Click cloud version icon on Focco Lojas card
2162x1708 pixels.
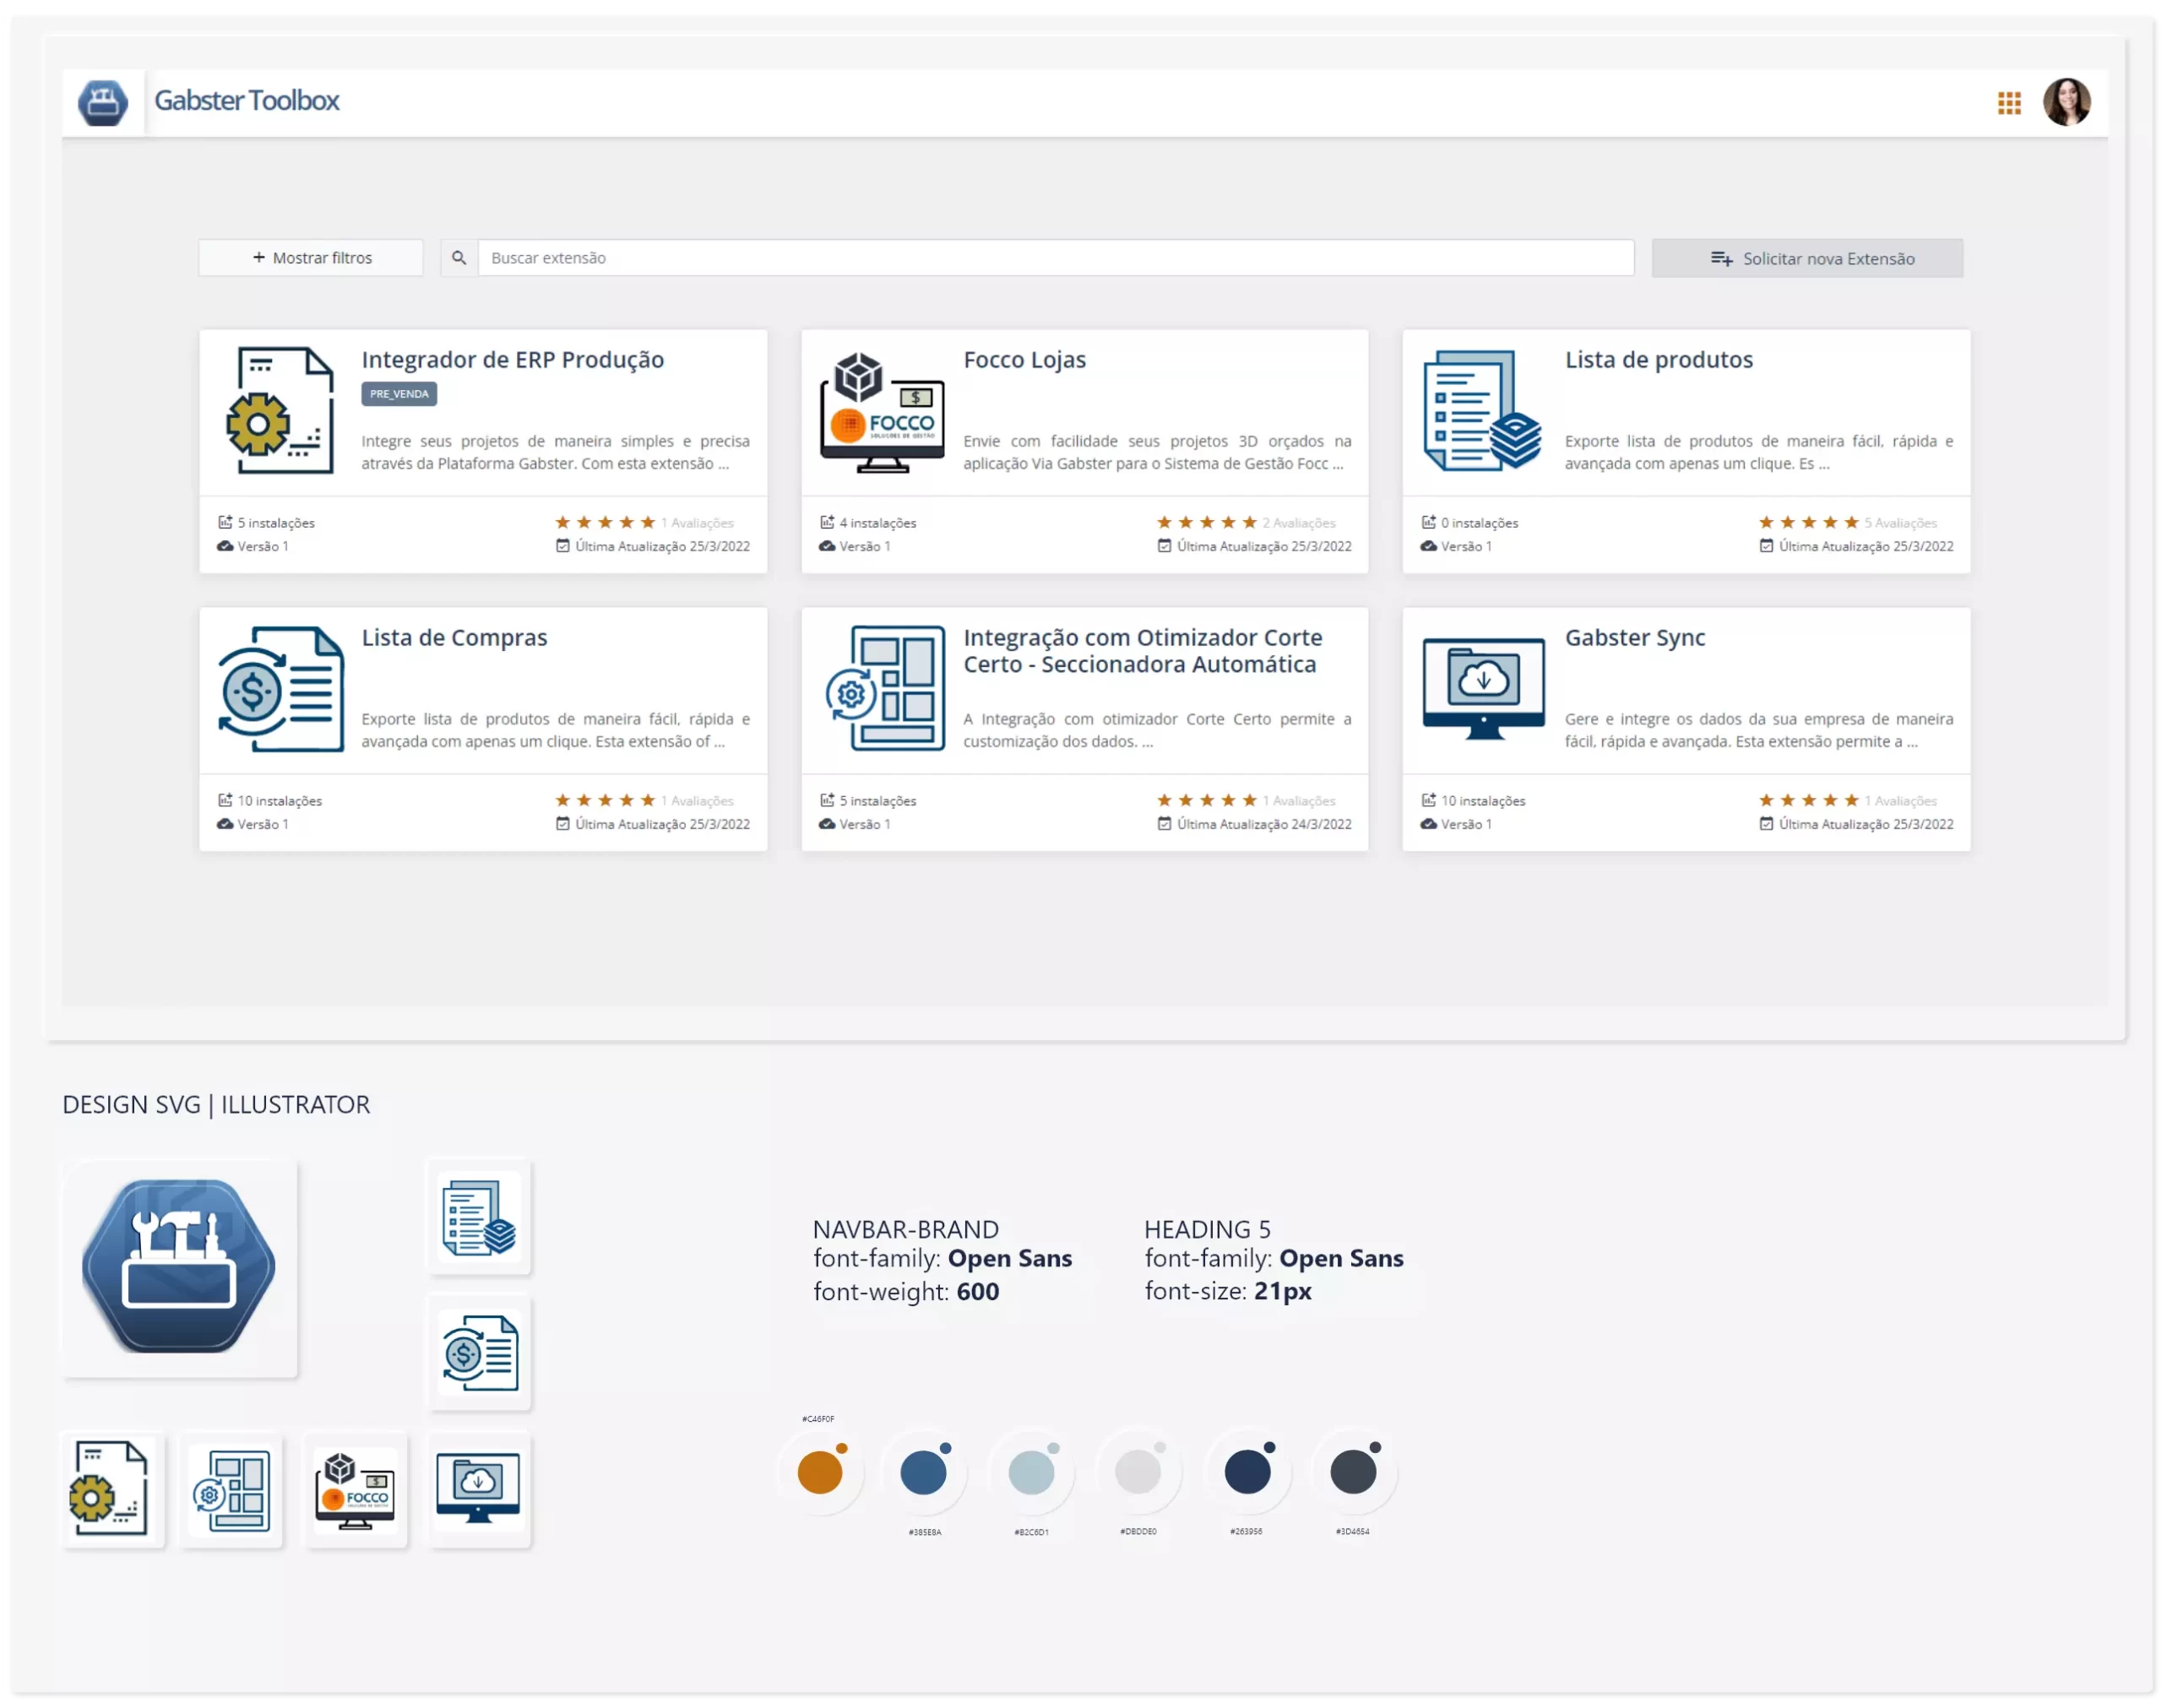[x=826, y=546]
